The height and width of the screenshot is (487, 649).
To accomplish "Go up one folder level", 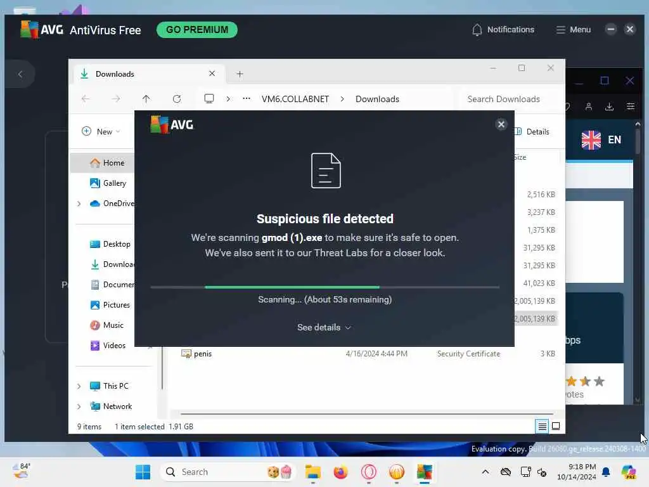I will point(146,98).
